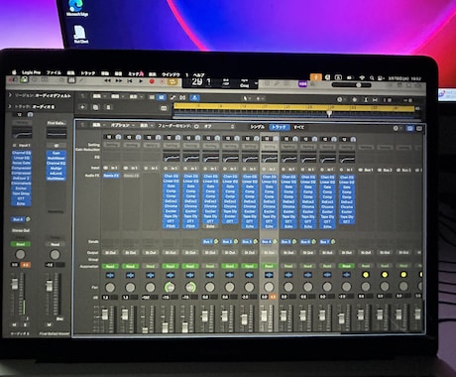Click Channel EQ in the inspector channel strip
456x377 pixels.
pos(22,153)
